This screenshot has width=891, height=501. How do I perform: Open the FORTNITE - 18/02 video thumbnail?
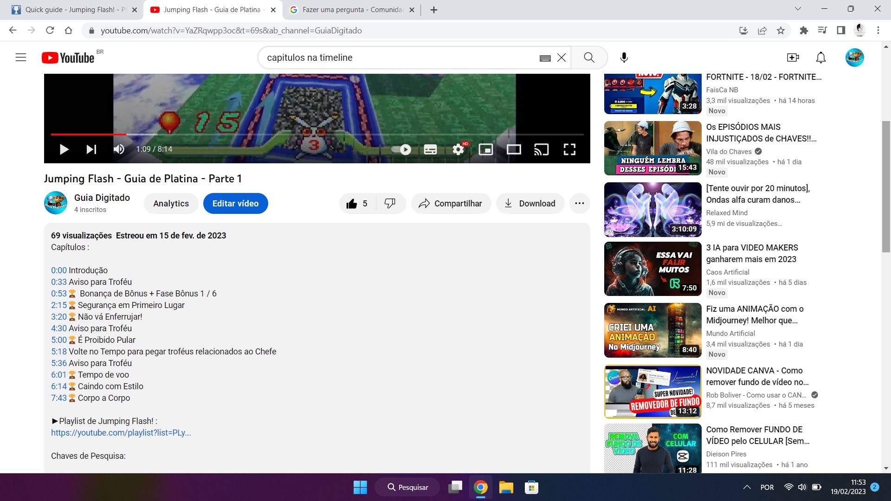click(652, 94)
